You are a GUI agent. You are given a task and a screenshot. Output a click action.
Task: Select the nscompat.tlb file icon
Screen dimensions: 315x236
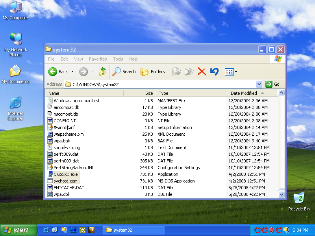point(50,114)
